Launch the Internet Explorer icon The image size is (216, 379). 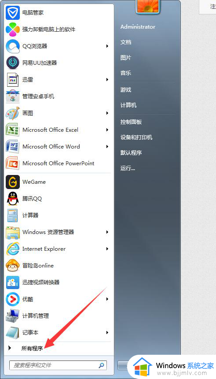(13, 249)
